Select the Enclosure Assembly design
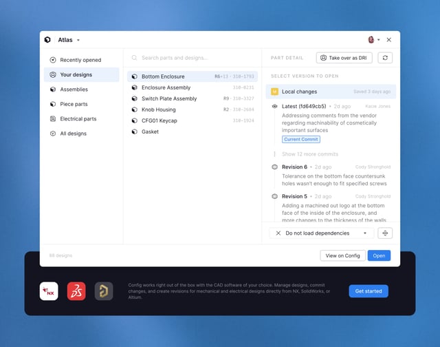This screenshot has width=440, height=347. coord(192,87)
